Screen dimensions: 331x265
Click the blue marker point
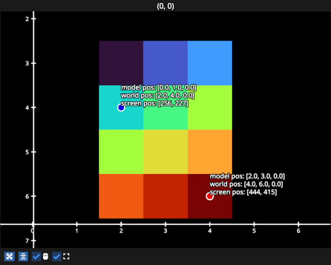(121, 107)
